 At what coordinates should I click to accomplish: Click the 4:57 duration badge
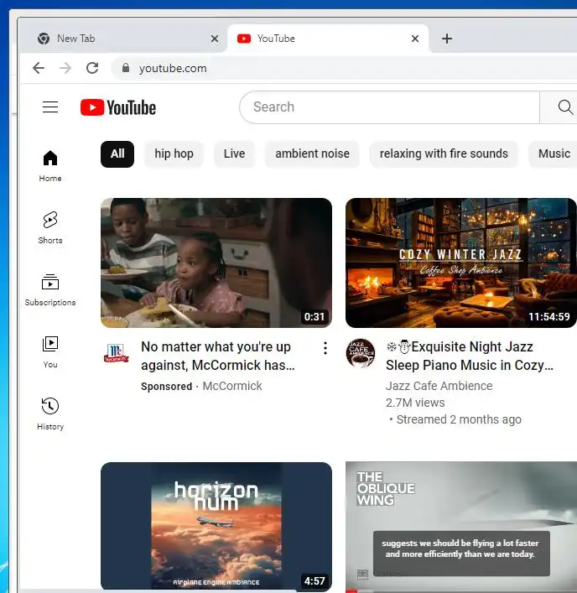coord(314,580)
